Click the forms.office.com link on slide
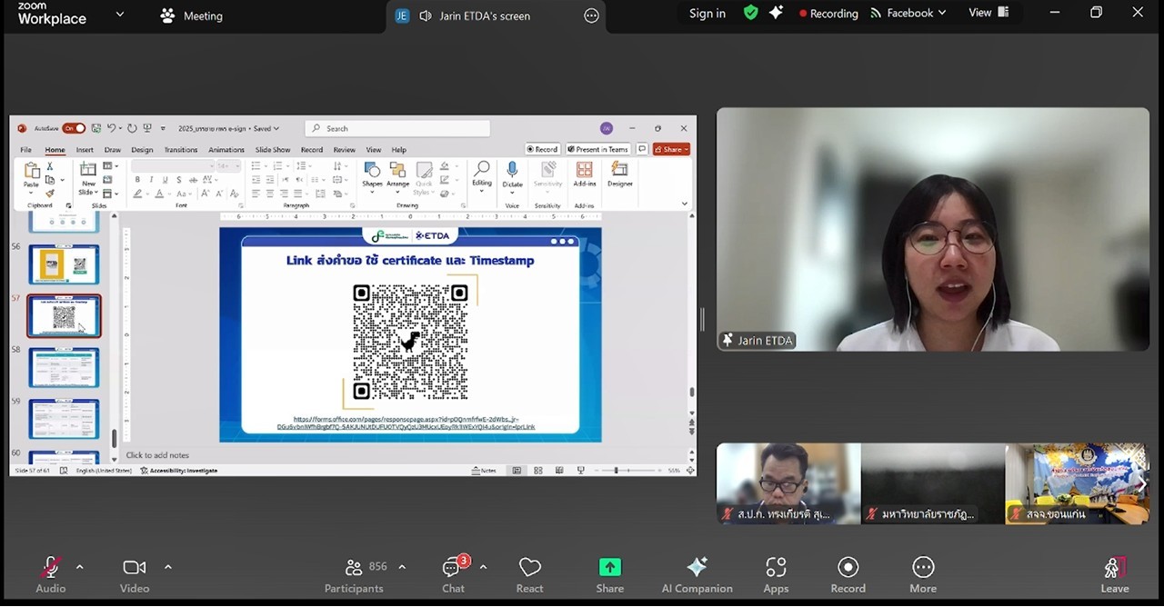The image size is (1164, 607). (x=406, y=423)
